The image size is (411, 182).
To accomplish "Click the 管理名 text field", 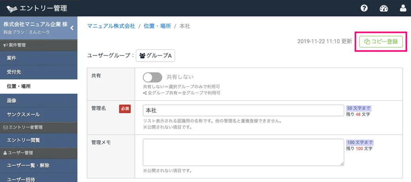I will pyautogui.click(x=243, y=110).
